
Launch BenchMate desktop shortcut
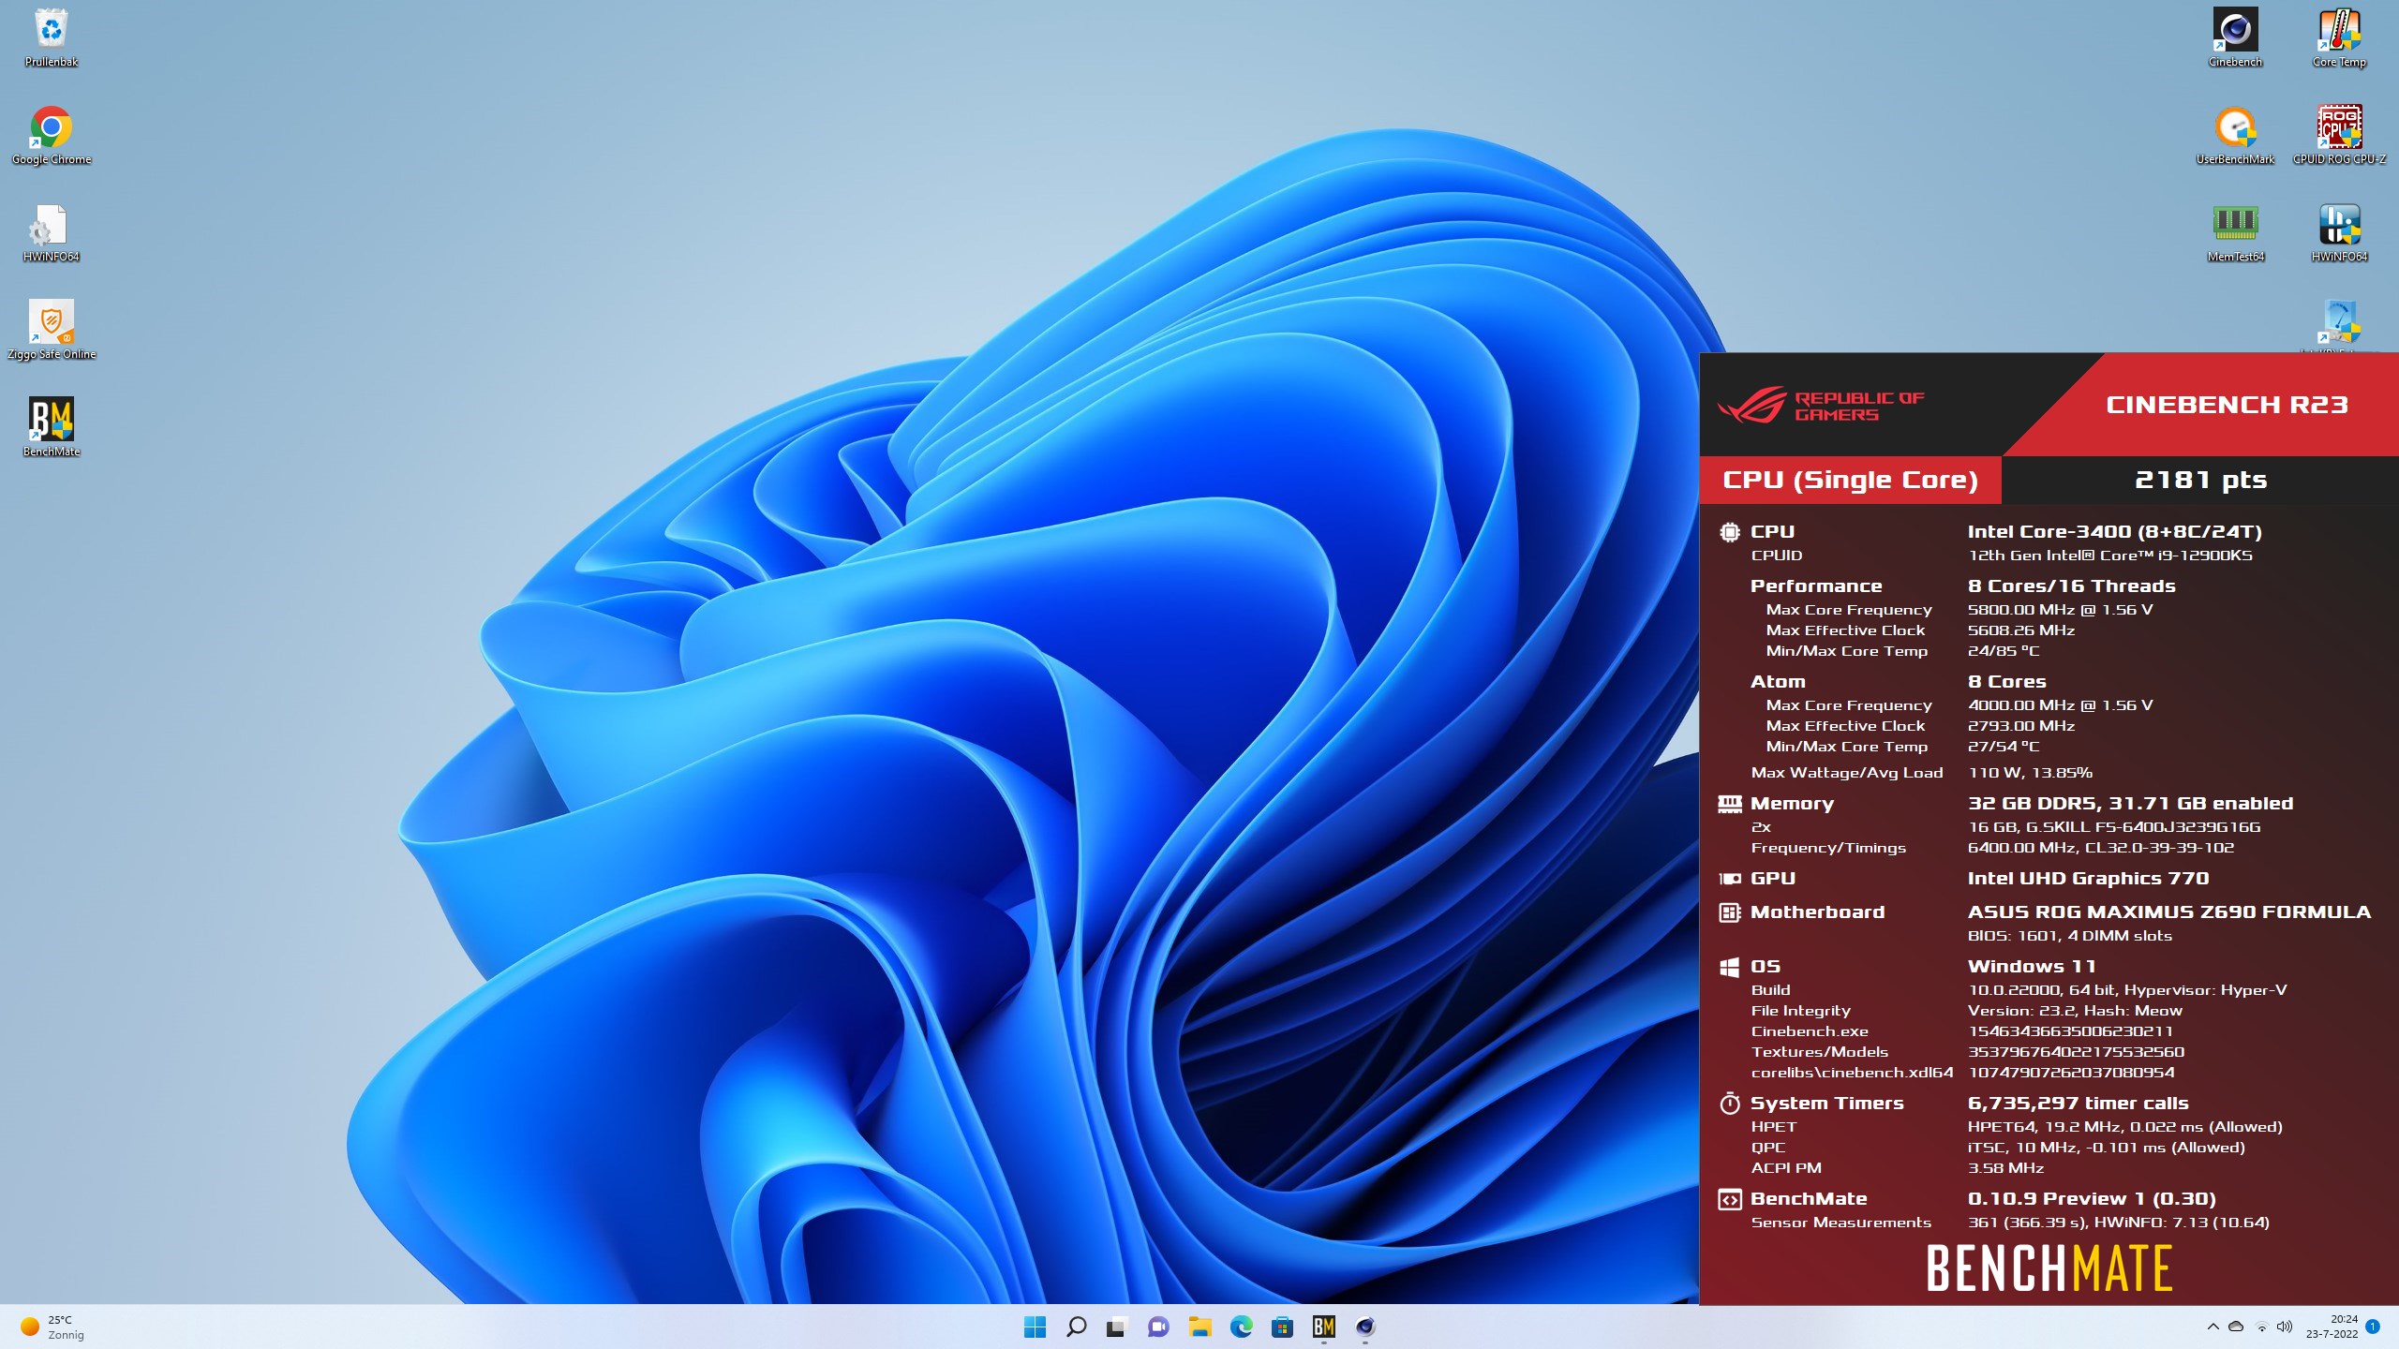click(x=52, y=428)
